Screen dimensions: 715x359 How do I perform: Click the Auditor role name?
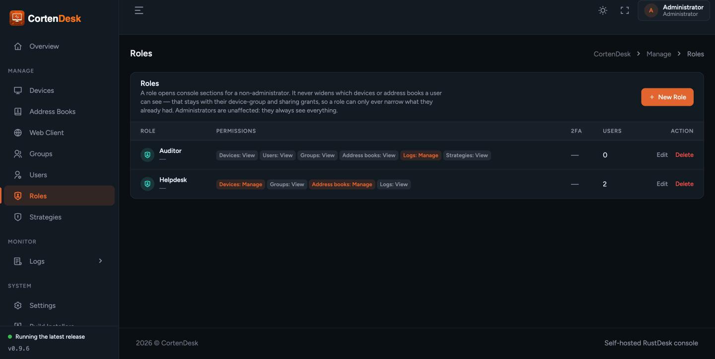click(x=170, y=151)
